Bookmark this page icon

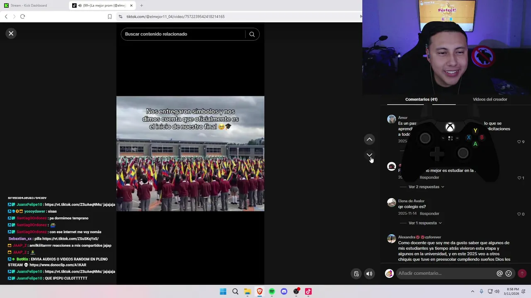(x=110, y=17)
